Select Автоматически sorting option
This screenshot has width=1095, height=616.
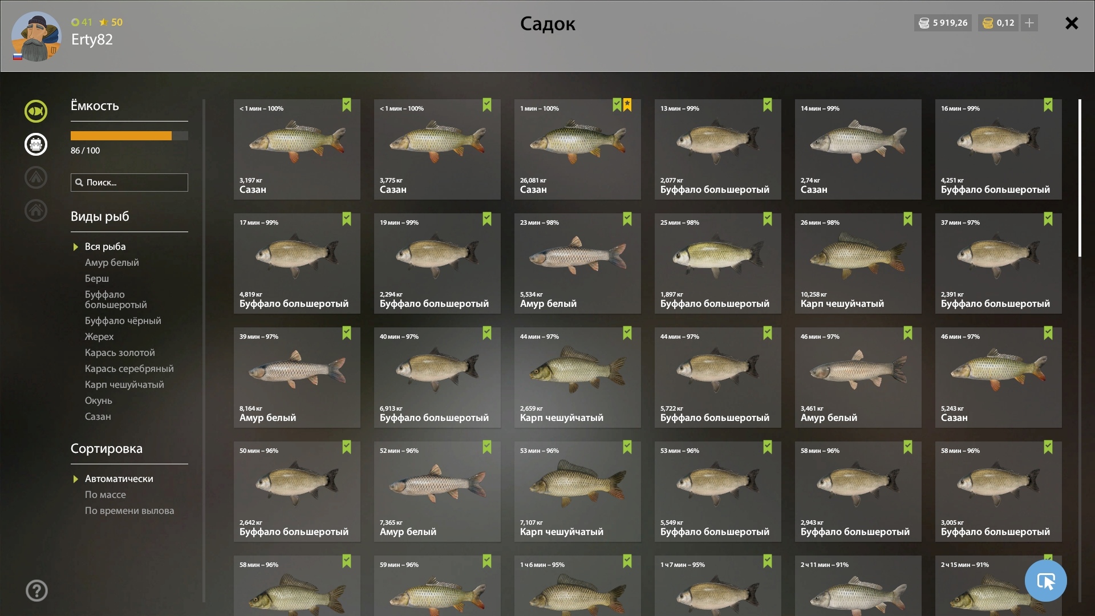(119, 479)
